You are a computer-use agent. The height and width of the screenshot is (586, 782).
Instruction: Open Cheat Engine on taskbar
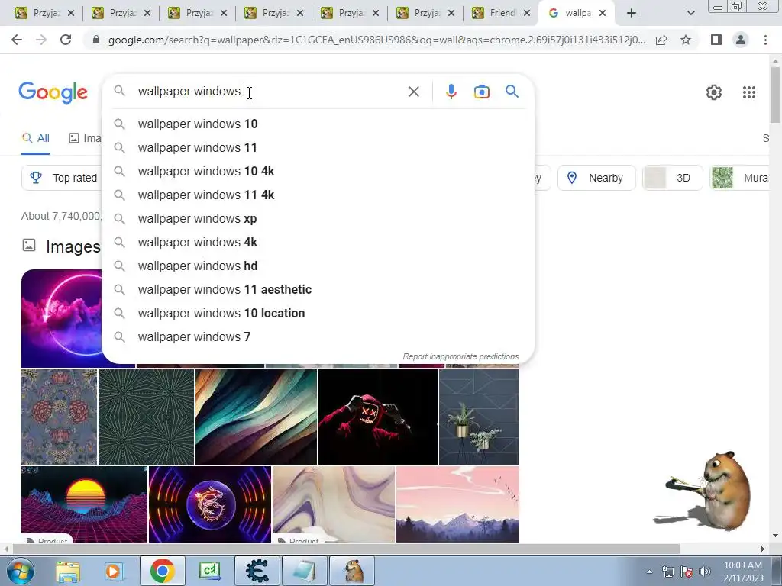[258, 571]
